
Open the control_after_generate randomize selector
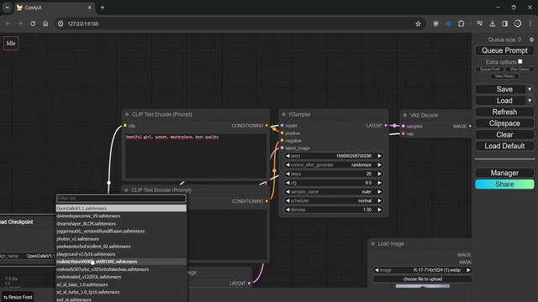(334, 165)
